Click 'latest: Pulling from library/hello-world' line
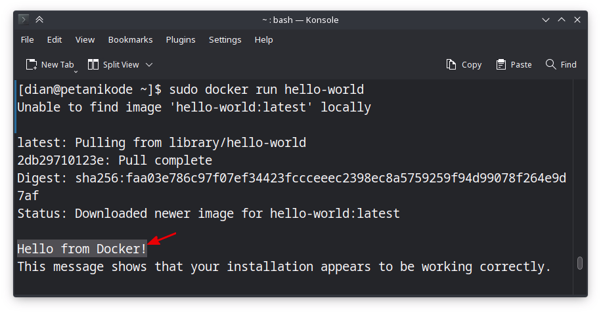Image resolution: width=601 pixels, height=313 pixels. tap(162, 143)
